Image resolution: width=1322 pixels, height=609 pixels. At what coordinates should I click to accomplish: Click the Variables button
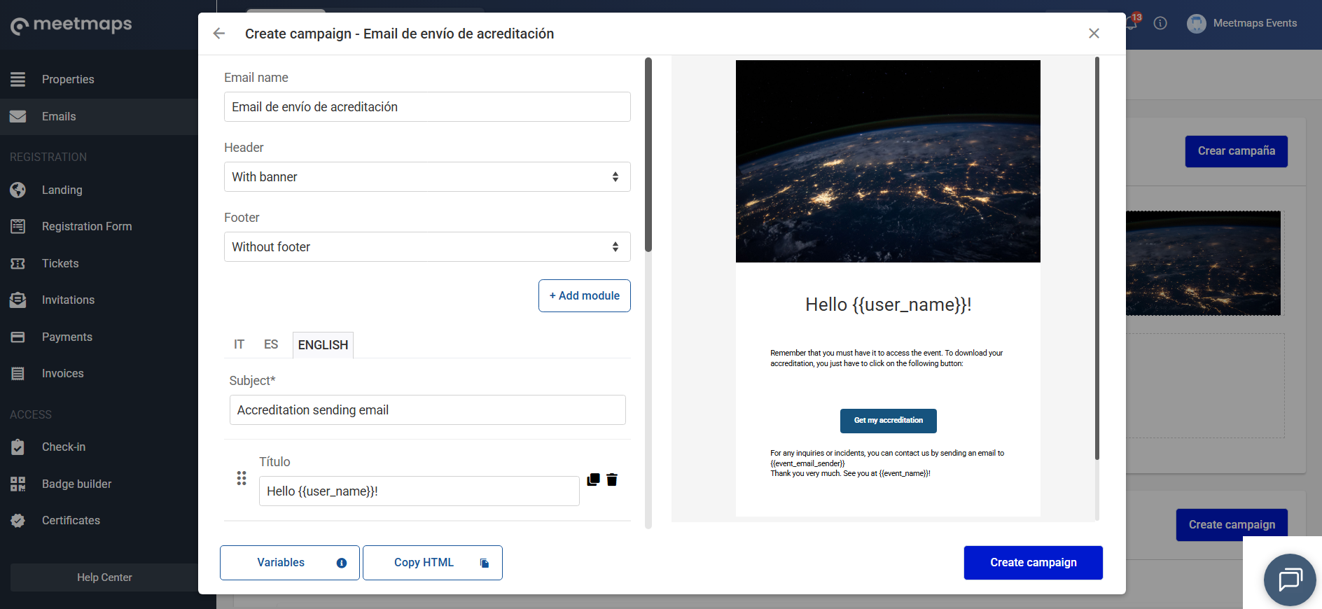coord(290,563)
